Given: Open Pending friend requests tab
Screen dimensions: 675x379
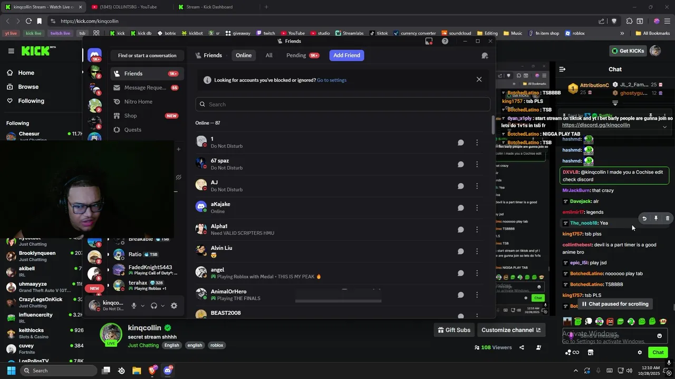Looking at the screenshot, I should tap(303, 55).
